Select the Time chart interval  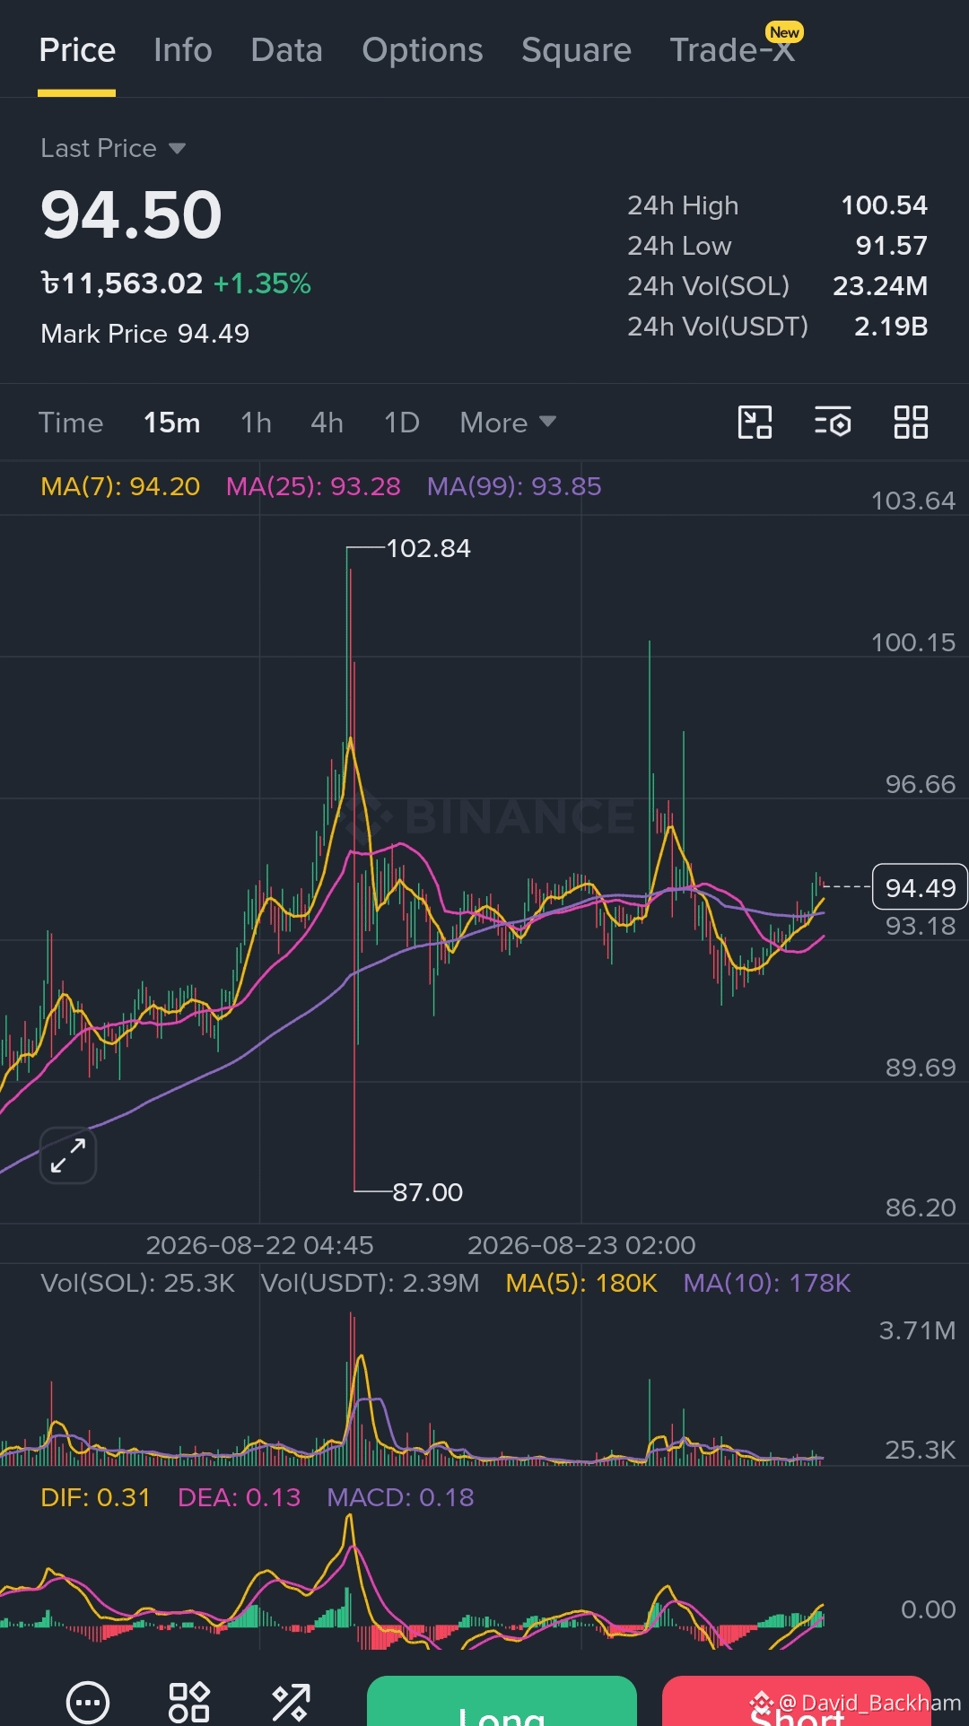[x=71, y=423]
